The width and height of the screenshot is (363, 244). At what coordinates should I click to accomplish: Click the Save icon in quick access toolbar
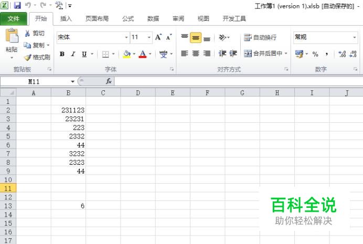(17, 5)
